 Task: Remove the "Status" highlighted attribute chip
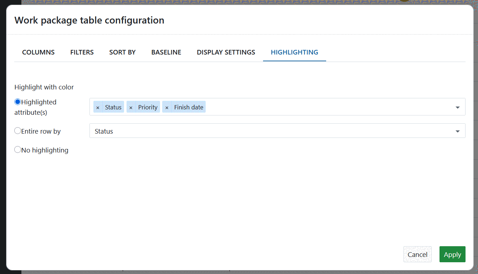tap(98, 107)
